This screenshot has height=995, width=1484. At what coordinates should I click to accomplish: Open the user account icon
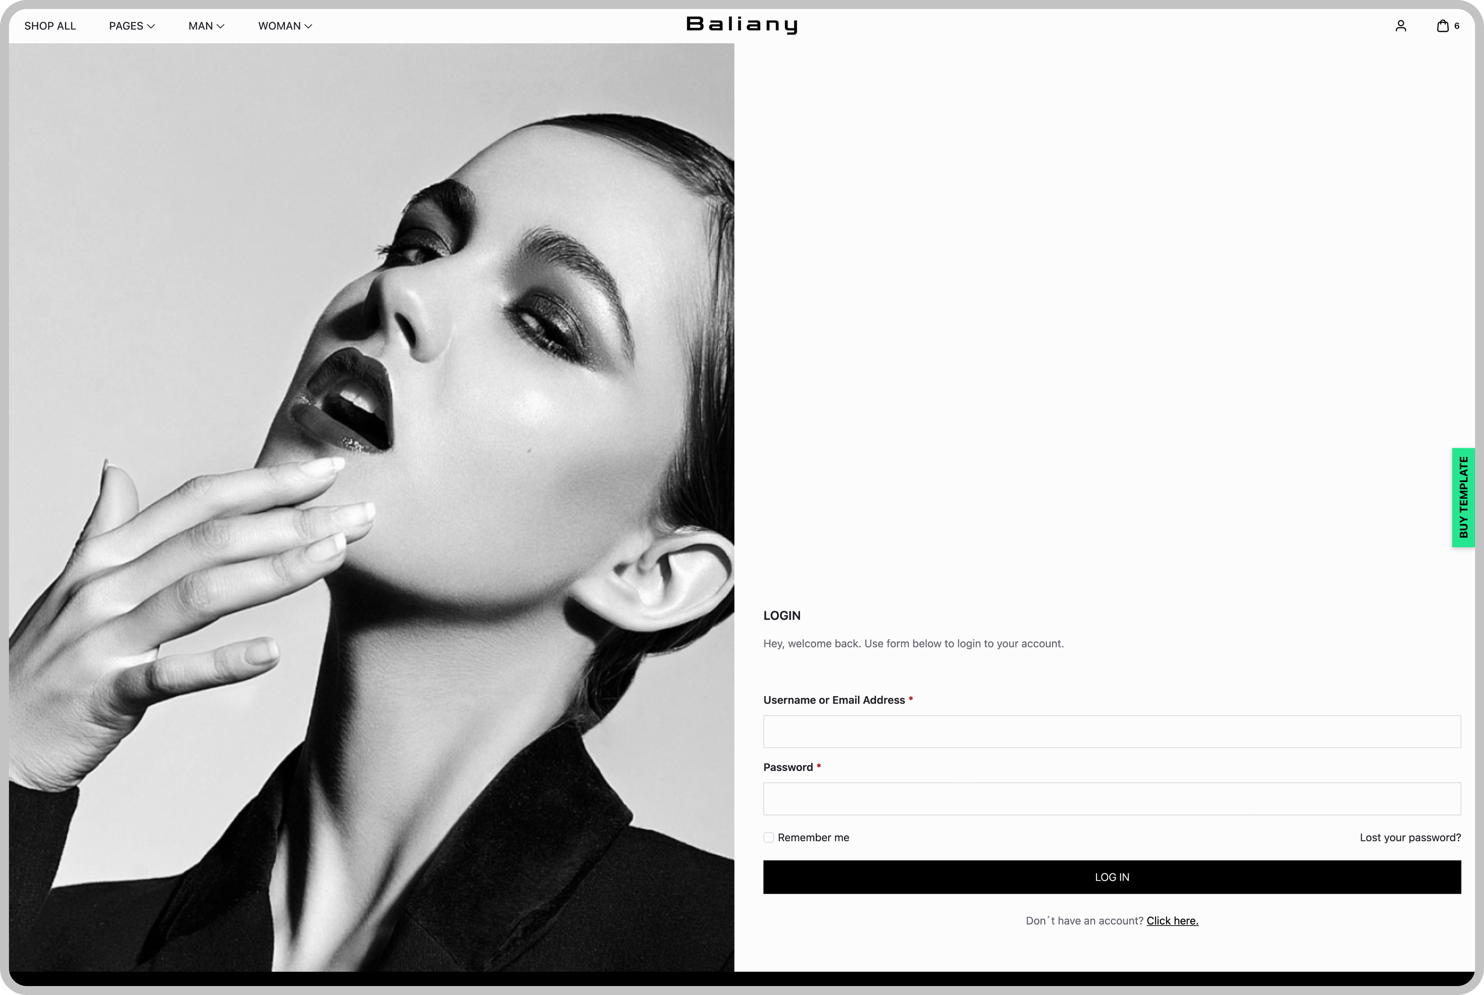(x=1400, y=26)
